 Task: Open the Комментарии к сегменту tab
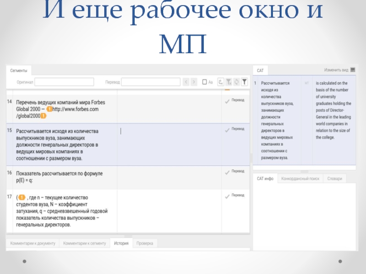85,243
